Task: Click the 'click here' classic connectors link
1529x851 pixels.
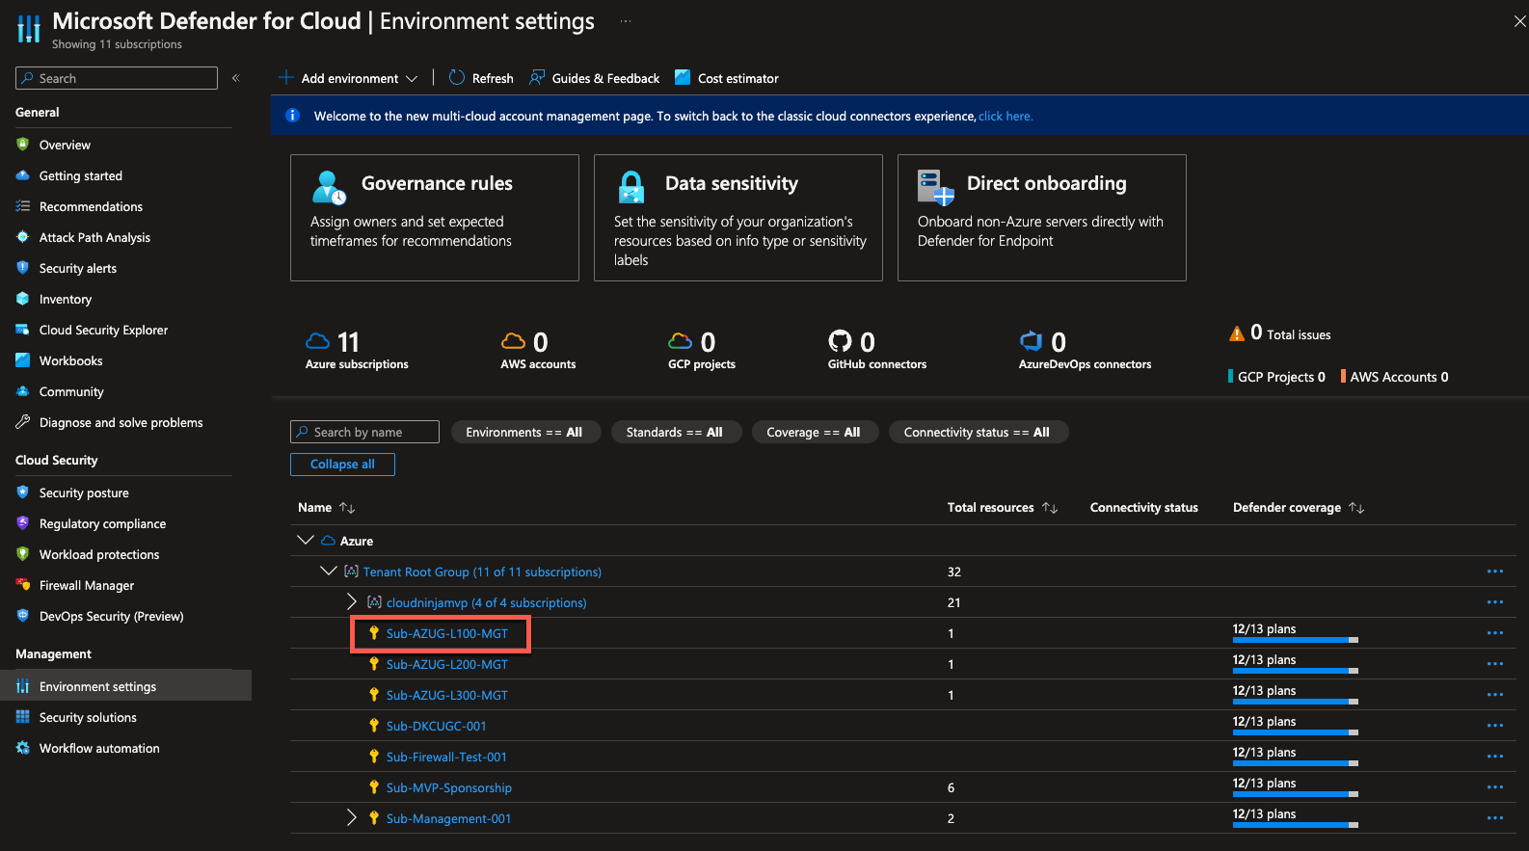Action: tap(1006, 116)
